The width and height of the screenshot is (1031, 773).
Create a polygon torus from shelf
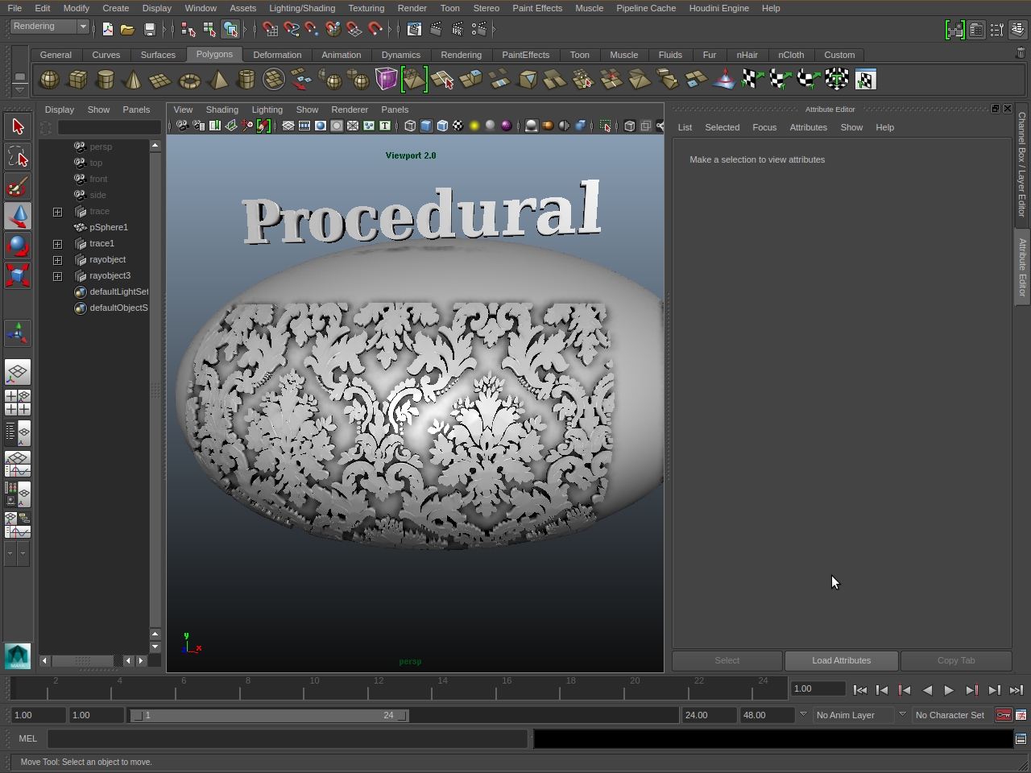pyautogui.click(x=189, y=80)
